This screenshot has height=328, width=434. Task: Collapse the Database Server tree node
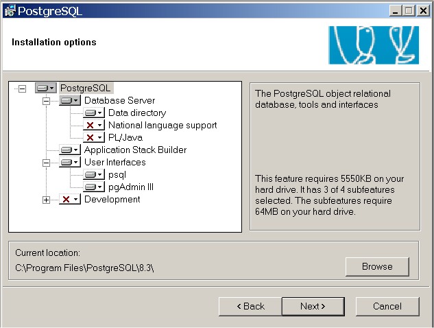point(46,101)
